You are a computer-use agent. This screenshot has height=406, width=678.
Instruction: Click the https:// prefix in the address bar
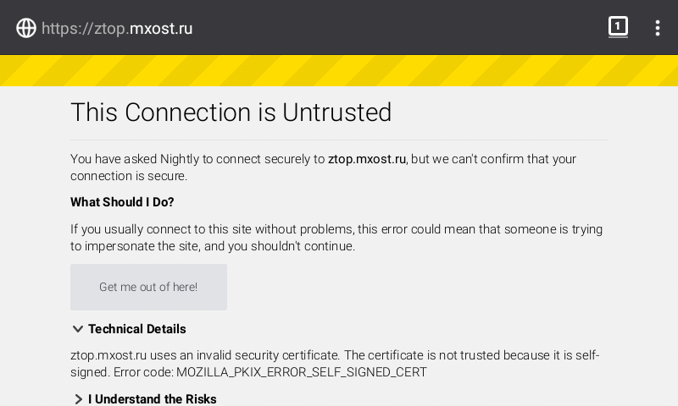tap(65, 28)
